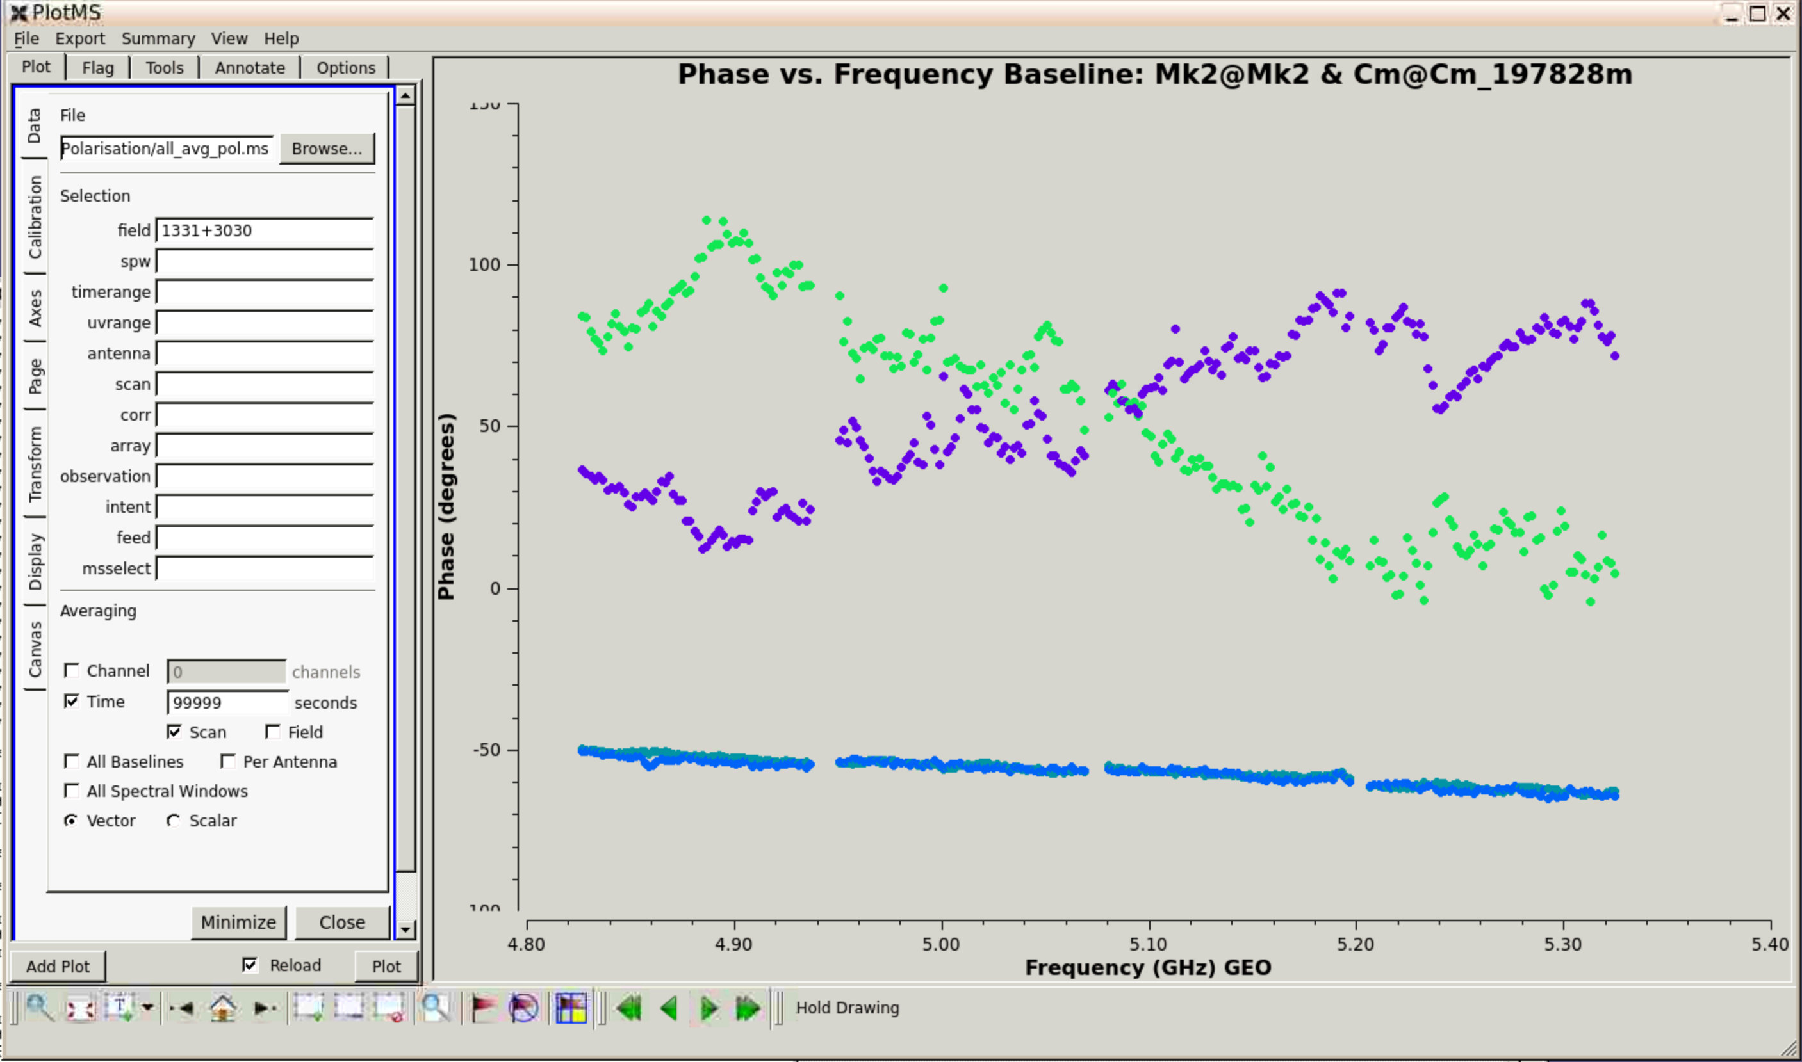Jump to first page of plots
This screenshot has height=1062, width=1802.
[629, 1008]
